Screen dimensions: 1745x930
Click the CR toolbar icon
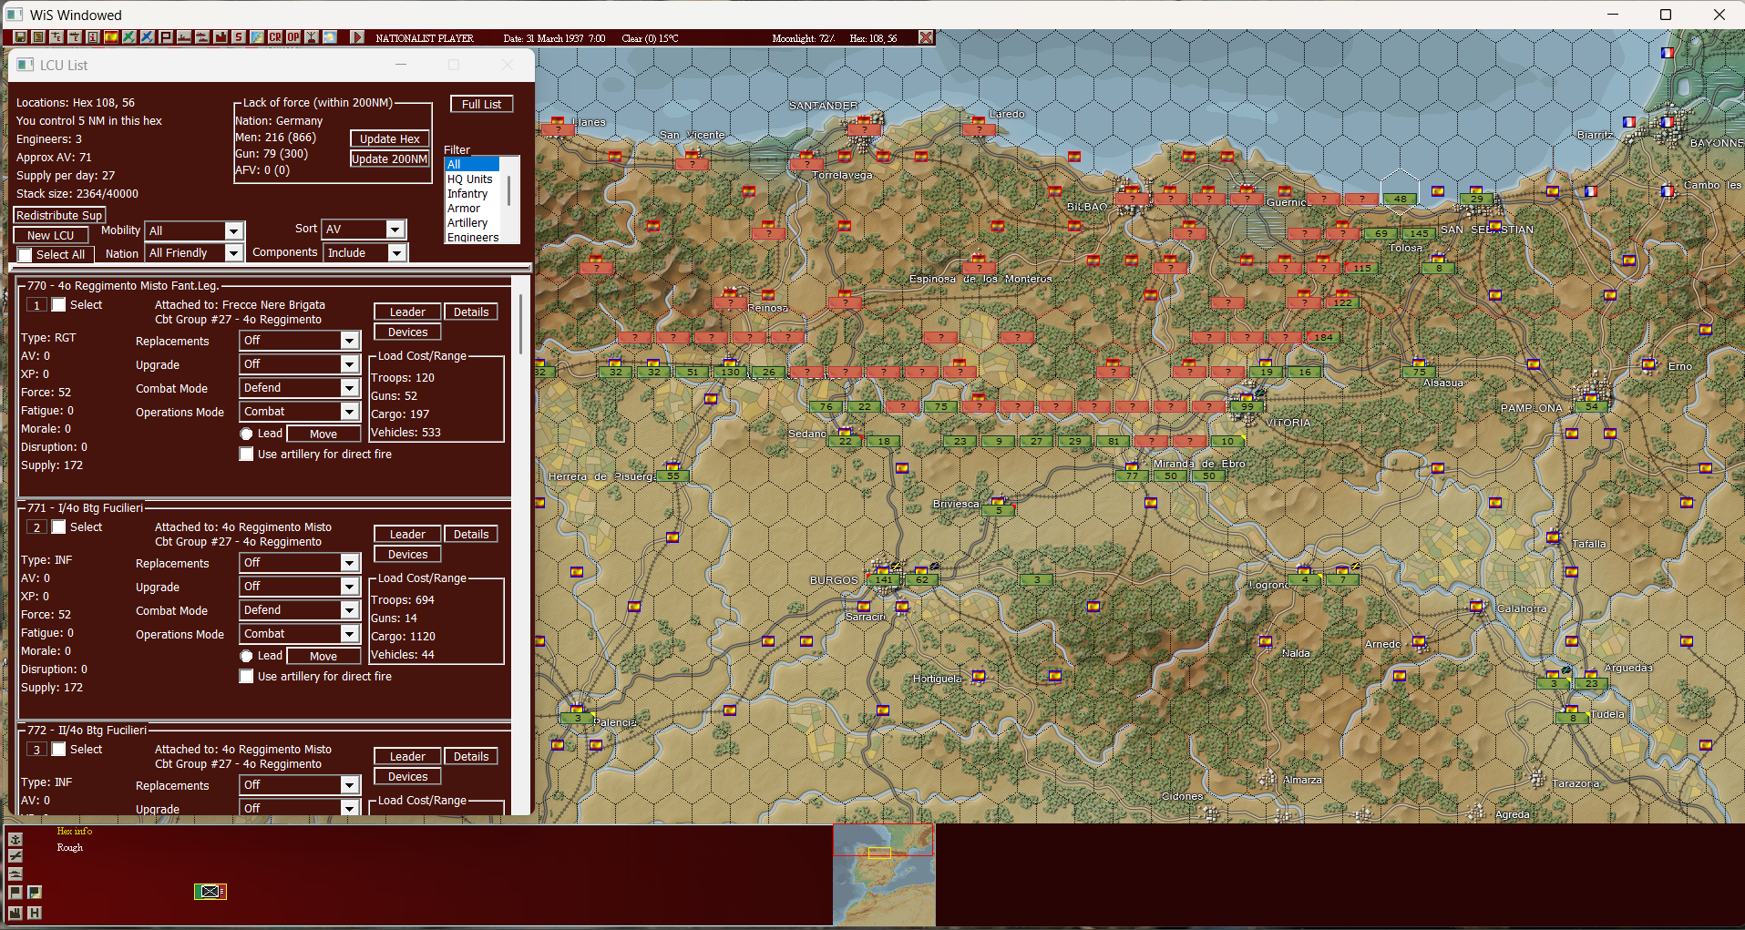(274, 37)
